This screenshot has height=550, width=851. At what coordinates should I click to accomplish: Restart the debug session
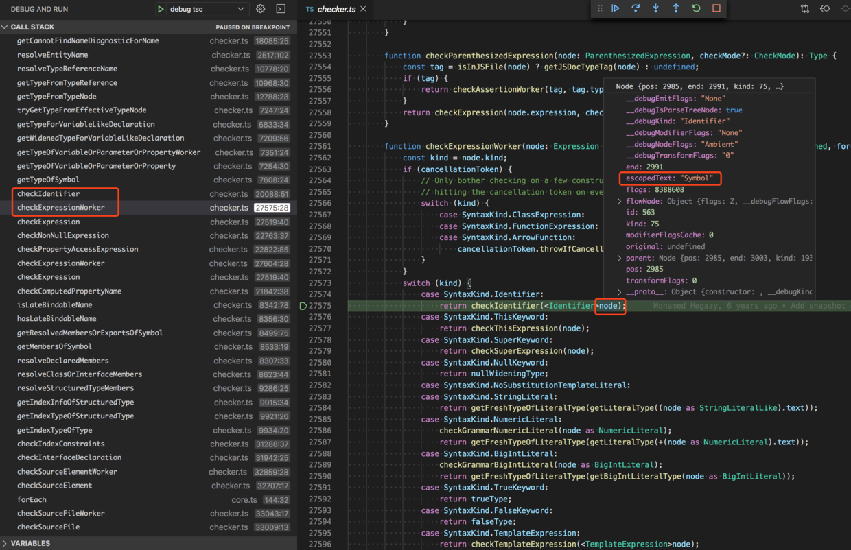click(696, 8)
